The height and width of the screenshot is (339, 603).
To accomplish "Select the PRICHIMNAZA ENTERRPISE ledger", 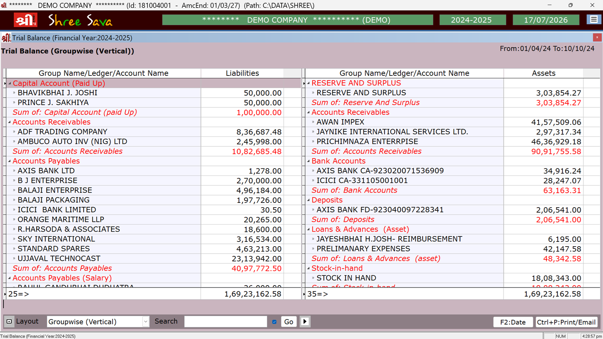I will [x=367, y=142].
